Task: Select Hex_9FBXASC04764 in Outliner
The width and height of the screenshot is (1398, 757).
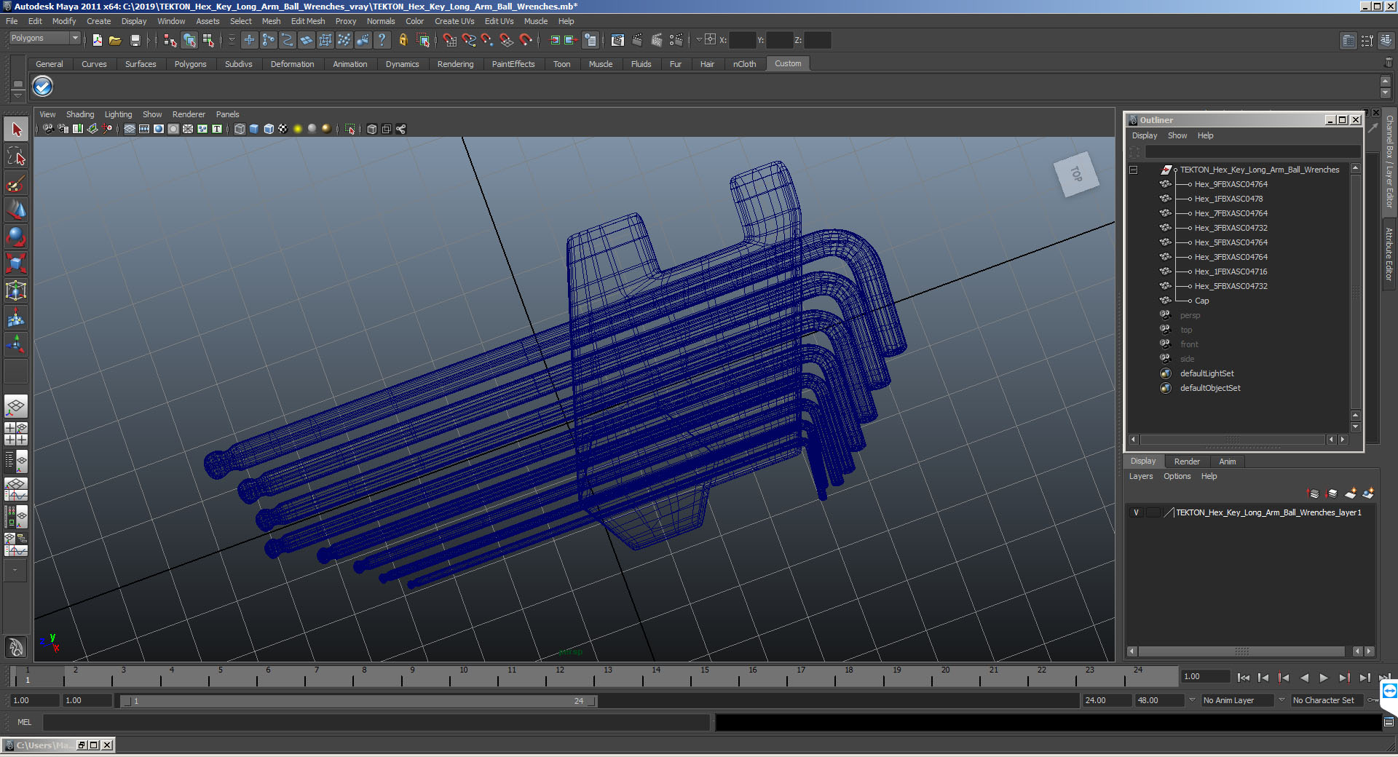Action: [x=1231, y=184]
